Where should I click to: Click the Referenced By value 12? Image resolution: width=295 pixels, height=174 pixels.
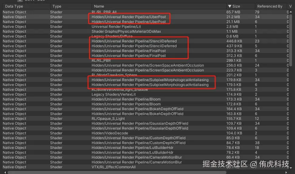[257, 119]
